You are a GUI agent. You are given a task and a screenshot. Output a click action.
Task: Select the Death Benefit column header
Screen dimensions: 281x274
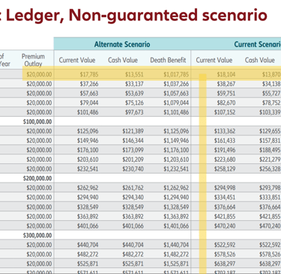[x=168, y=60]
